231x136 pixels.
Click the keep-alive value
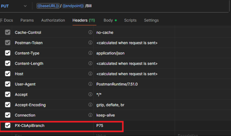click(x=105, y=115)
